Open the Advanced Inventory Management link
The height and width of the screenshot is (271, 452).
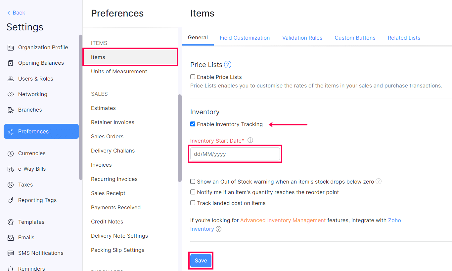(x=283, y=220)
